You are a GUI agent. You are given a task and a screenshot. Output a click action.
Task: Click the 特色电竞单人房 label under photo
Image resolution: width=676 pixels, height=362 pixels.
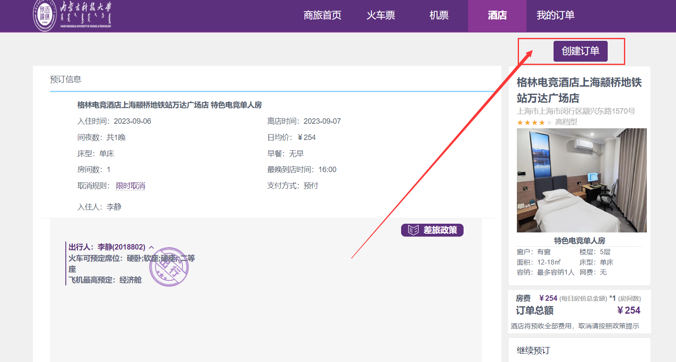579,240
